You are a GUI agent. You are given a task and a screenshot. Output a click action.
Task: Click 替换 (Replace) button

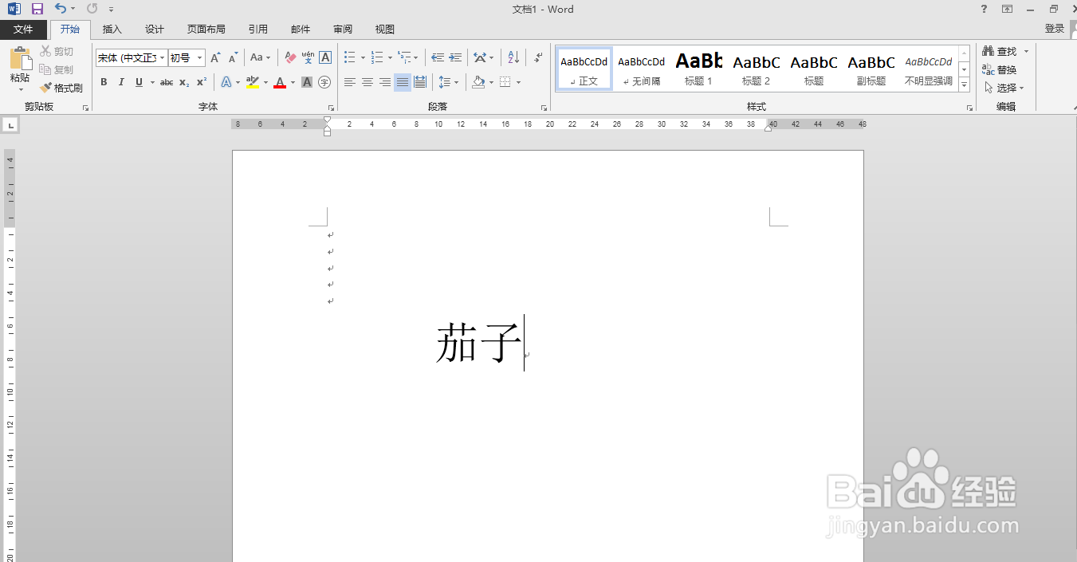(x=1000, y=70)
